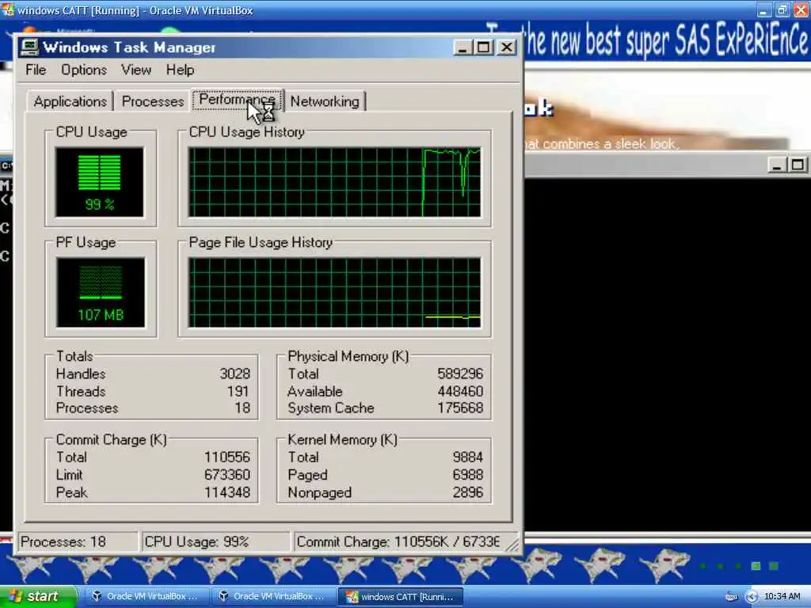
Task: Switch to the Processes tab
Action: pyautogui.click(x=153, y=101)
